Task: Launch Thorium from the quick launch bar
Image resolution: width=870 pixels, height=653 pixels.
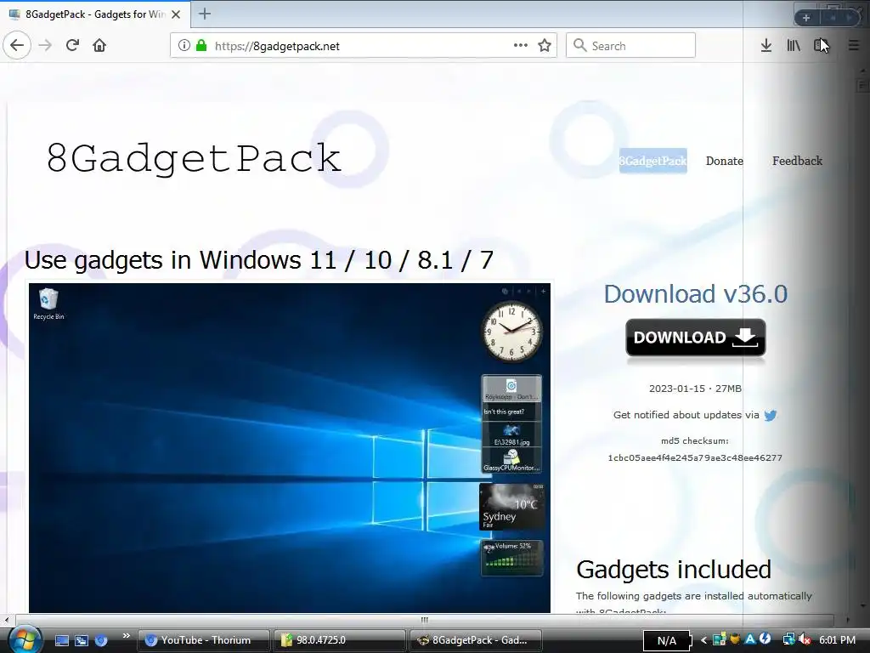Action: pyautogui.click(x=101, y=640)
